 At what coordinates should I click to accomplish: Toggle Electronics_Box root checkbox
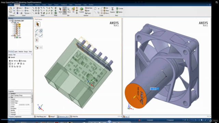pyautogui.click(x=11, y=20)
